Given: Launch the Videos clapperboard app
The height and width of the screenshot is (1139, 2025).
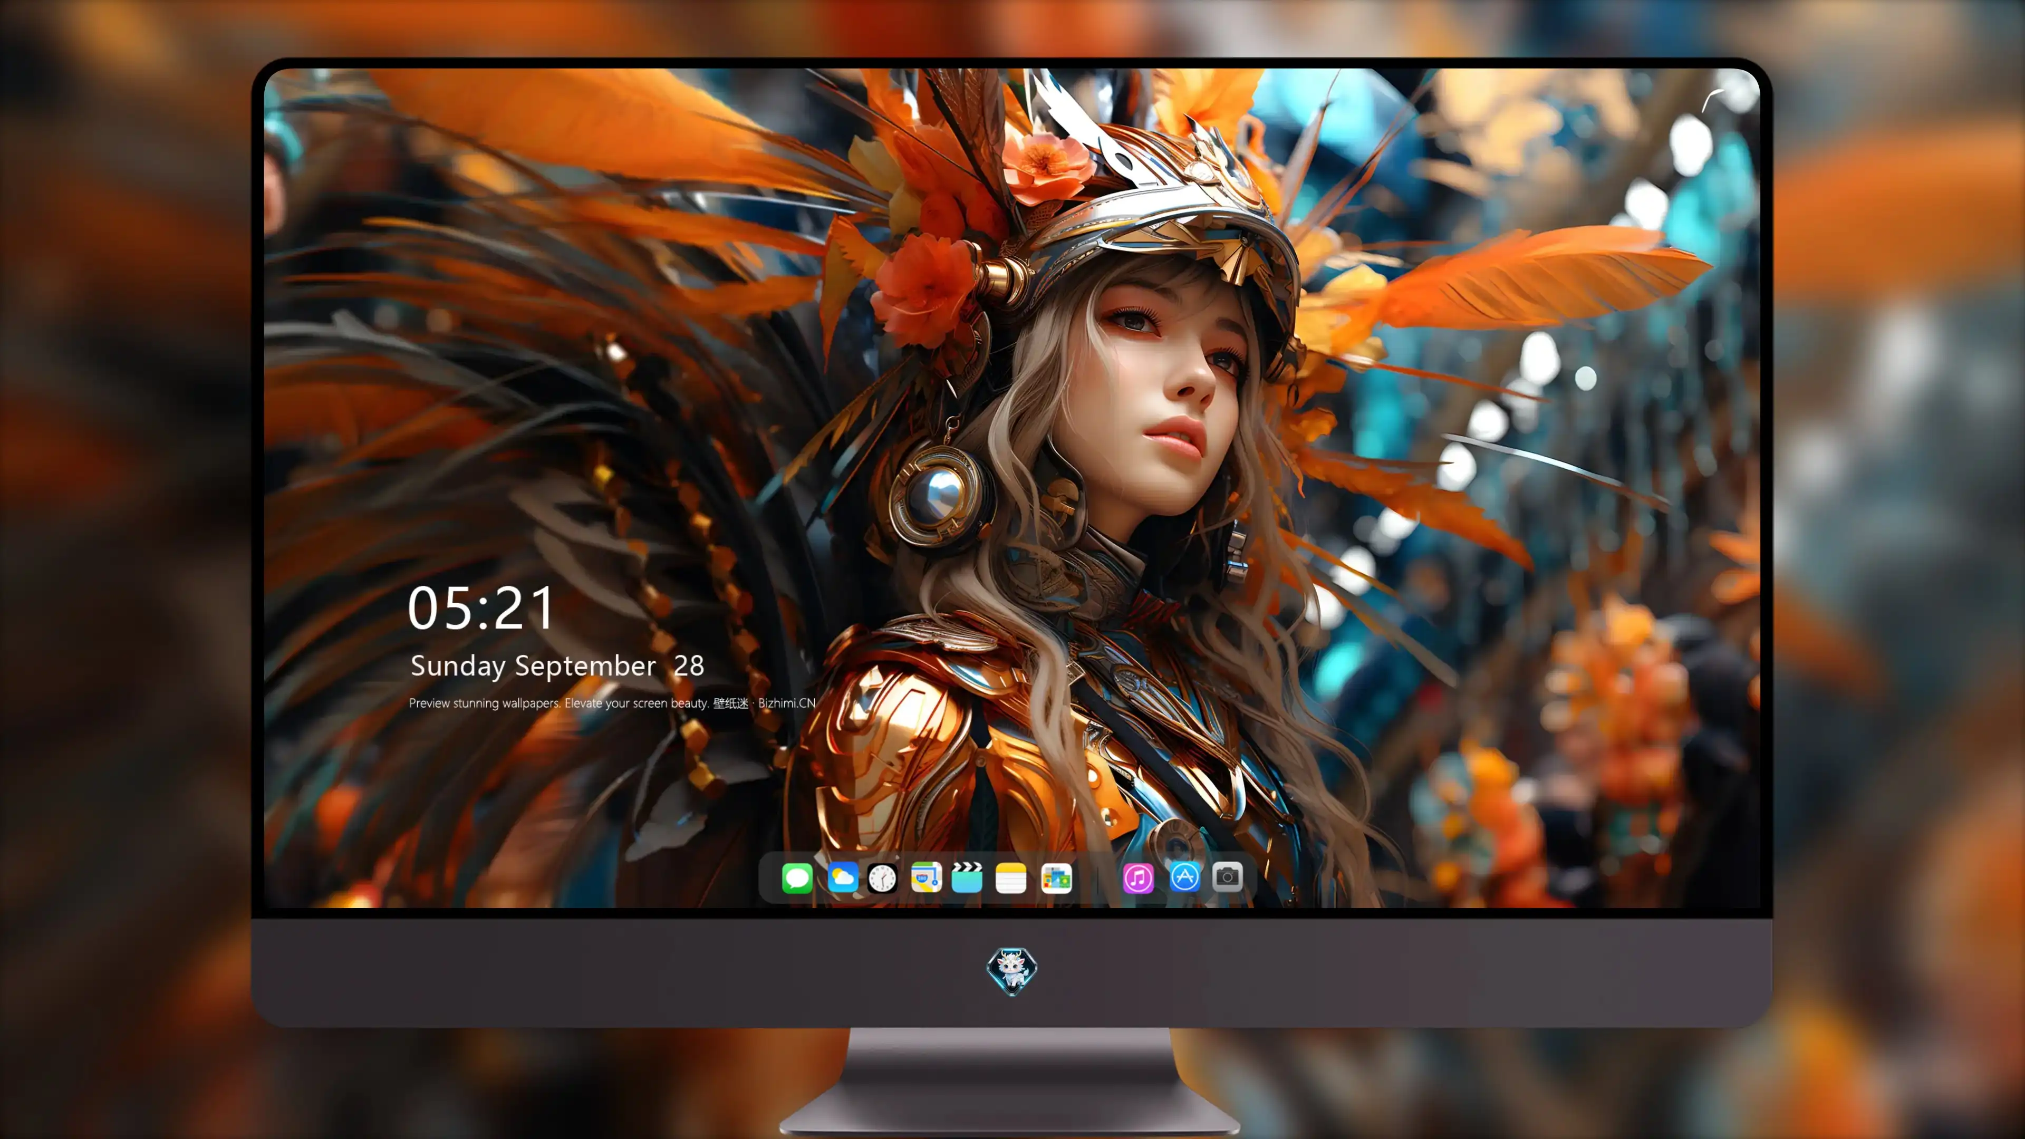Looking at the screenshot, I should [967, 877].
